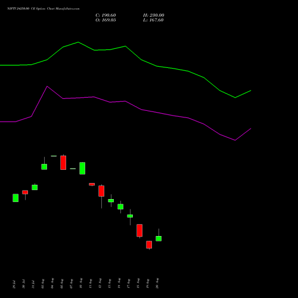Select the green candlestick for 29 Jul
The width and height of the screenshot is (298, 298).
click(x=15, y=198)
